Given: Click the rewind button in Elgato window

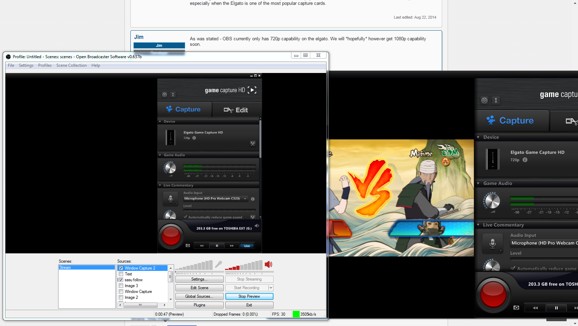Looking at the screenshot, I should [x=535, y=308].
